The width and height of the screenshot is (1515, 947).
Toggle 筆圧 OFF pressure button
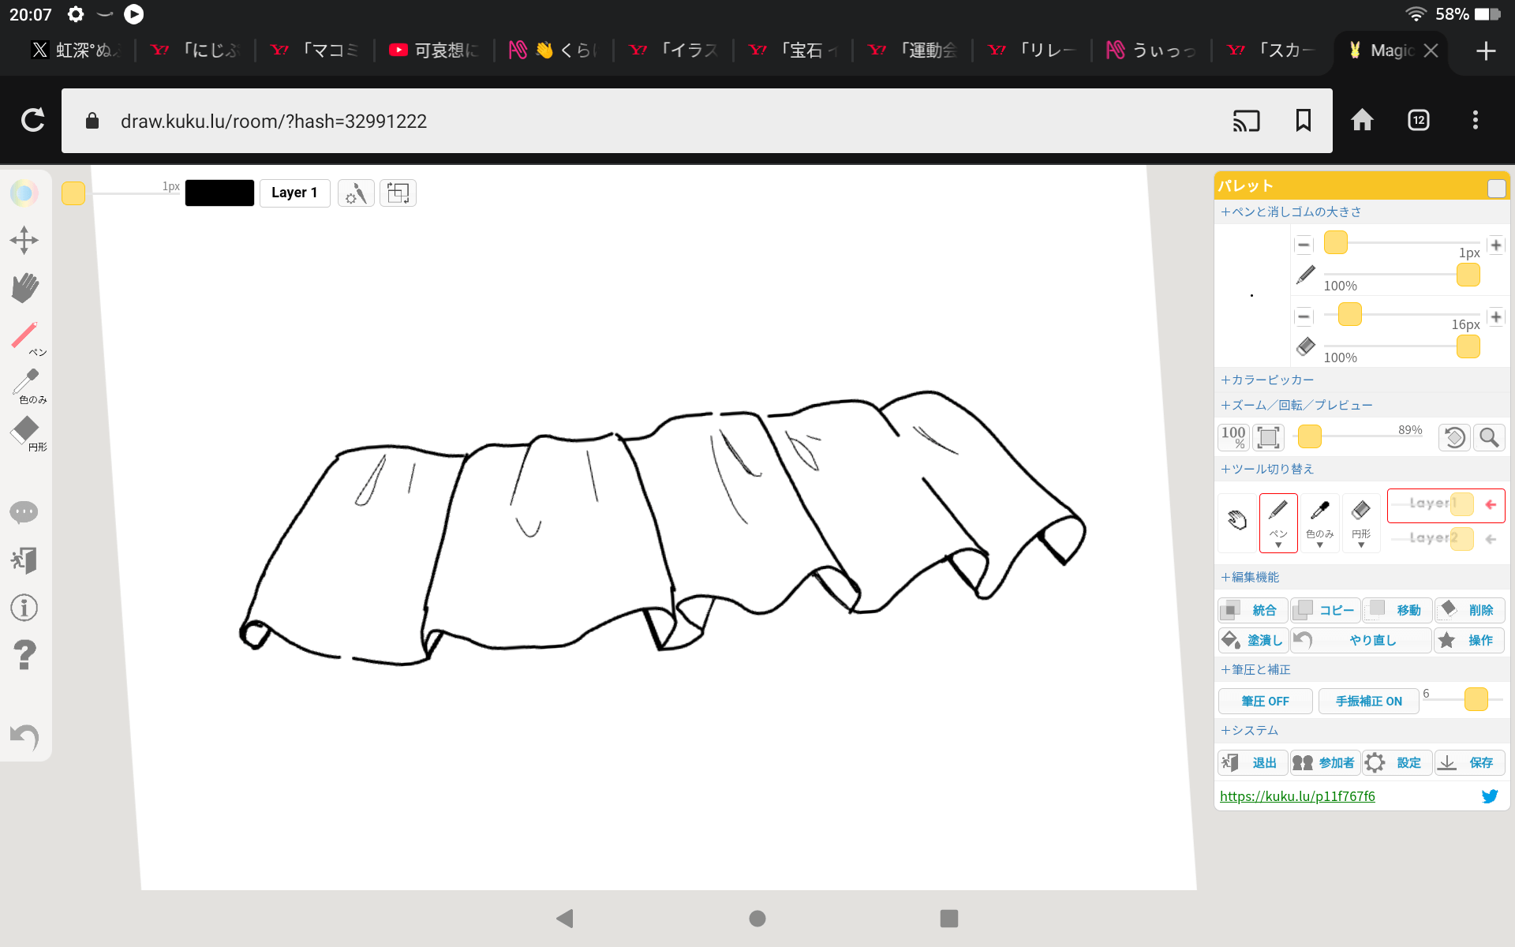click(x=1265, y=701)
